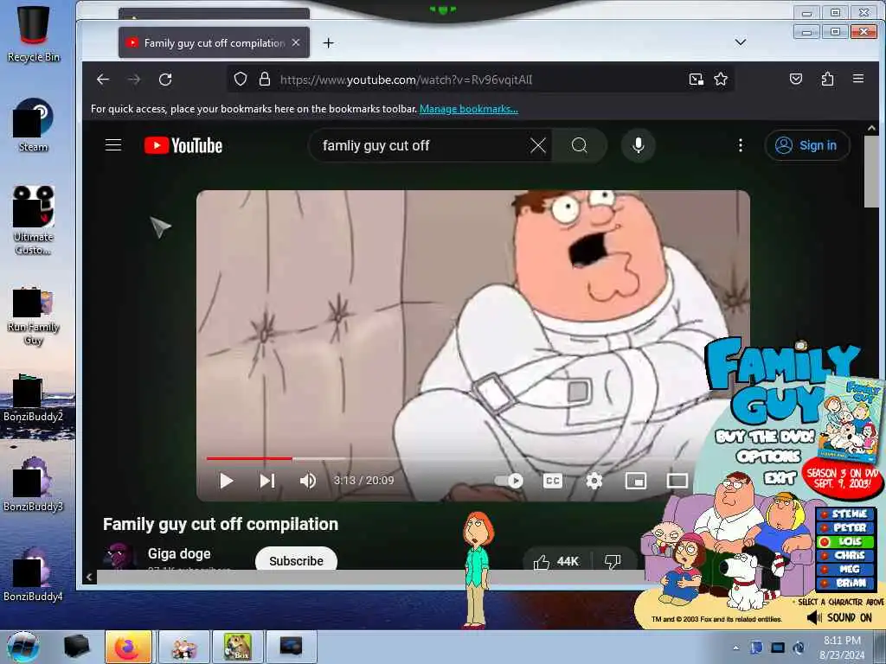Switch to theater mode
Image resolution: width=886 pixels, height=664 pixels.
coord(677,481)
